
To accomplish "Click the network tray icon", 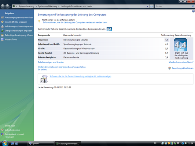I will click(183, 143).
